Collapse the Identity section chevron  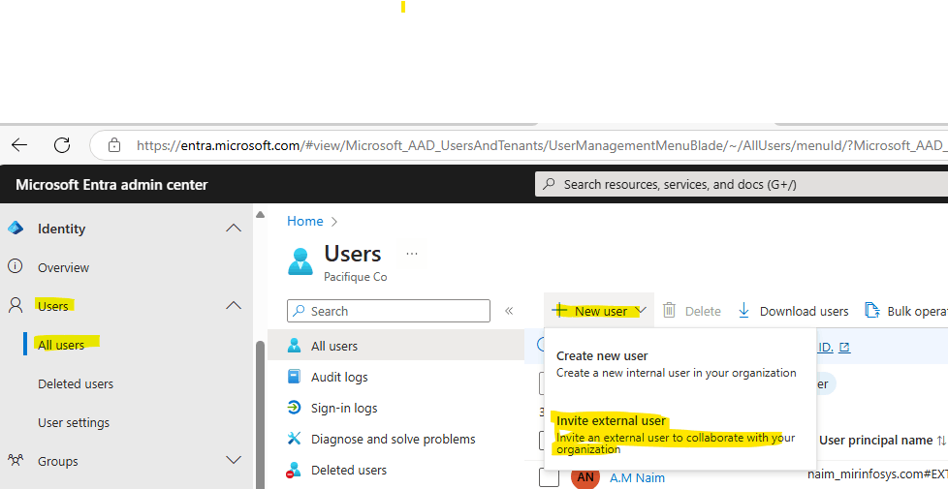(234, 229)
